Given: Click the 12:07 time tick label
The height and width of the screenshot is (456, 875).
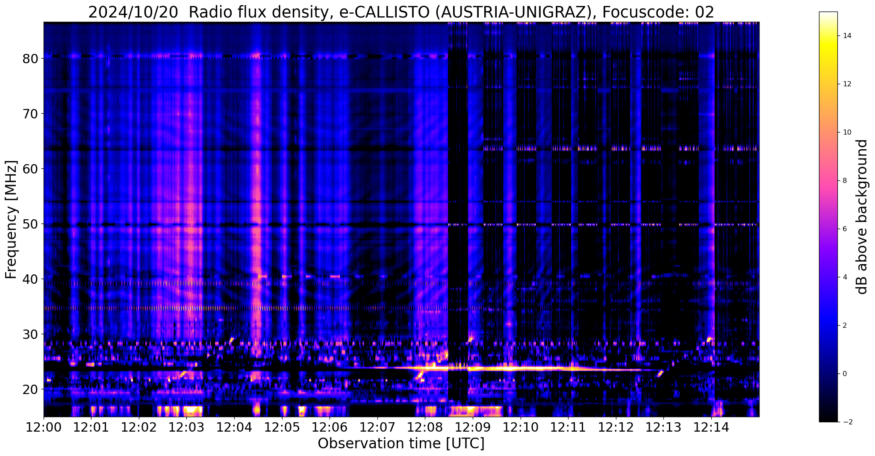Looking at the screenshot, I should click(377, 427).
